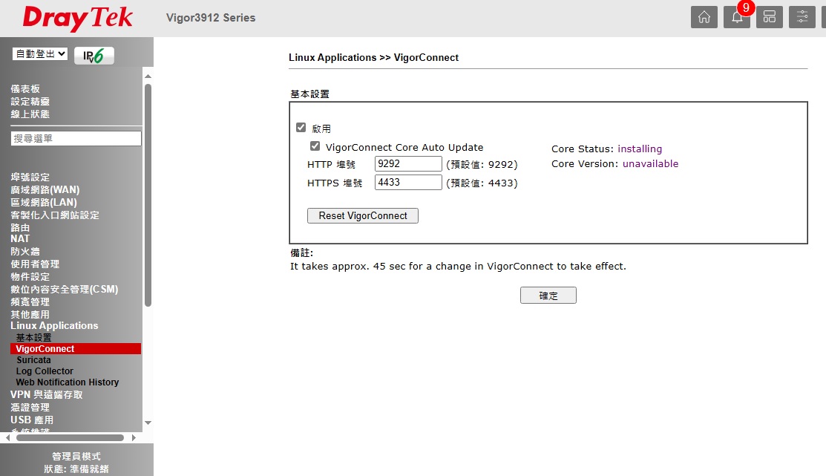Toggle the 啟用 enable checkbox

[x=301, y=128]
